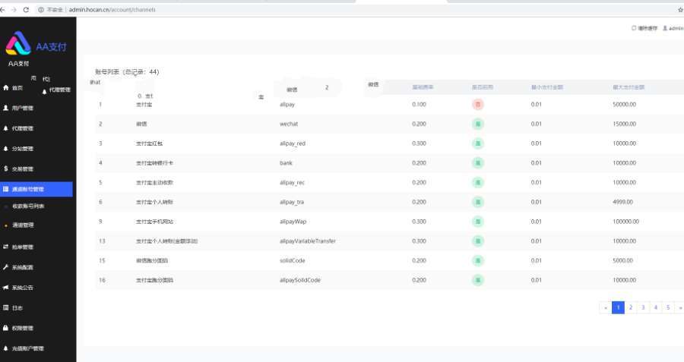Toggle the green enabled badge for wechat
This screenshot has height=362, width=684.
tap(478, 123)
